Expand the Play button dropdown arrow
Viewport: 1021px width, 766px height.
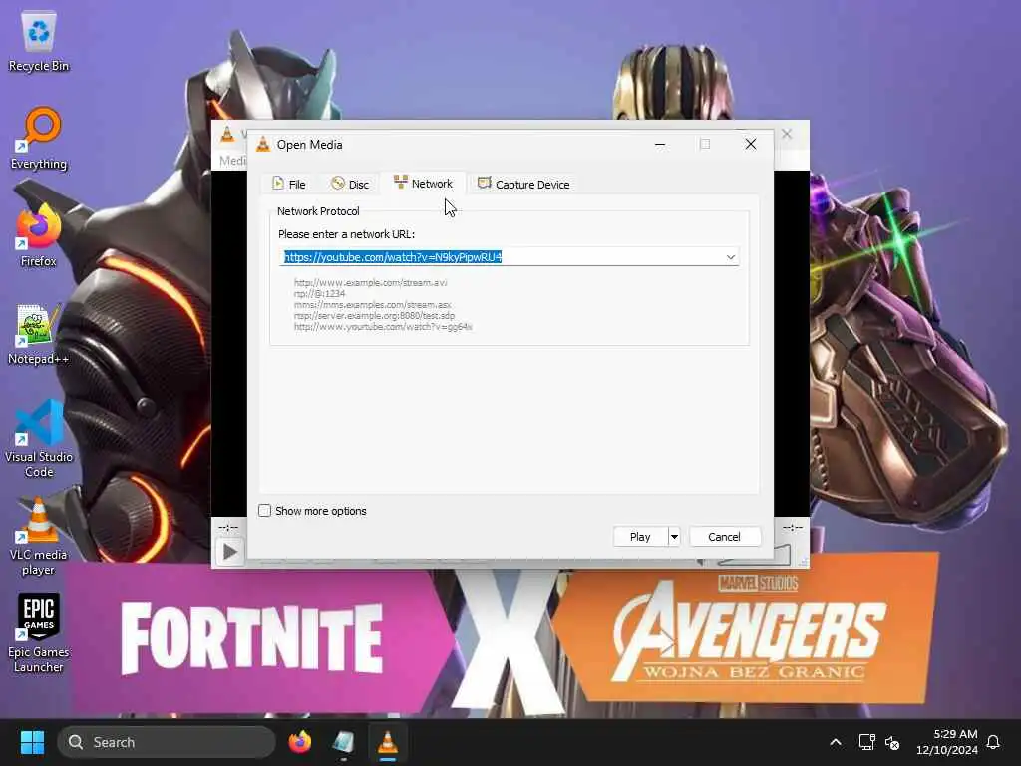pyautogui.click(x=674, y=537)
